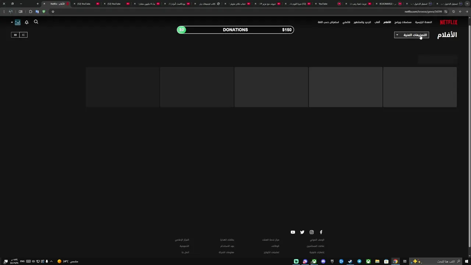
Task: Switch to بث 4 مليون browser tab
Action: [148, 4]
